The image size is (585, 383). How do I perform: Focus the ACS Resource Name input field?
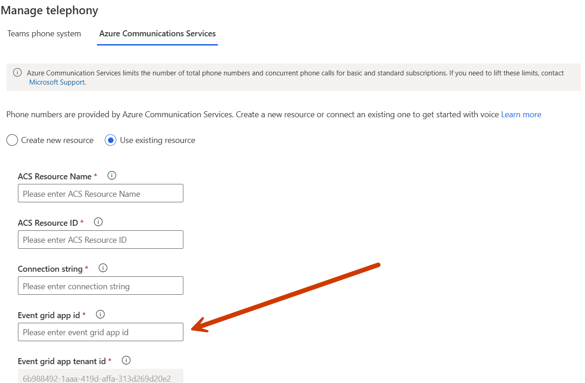tap(101, 193)
